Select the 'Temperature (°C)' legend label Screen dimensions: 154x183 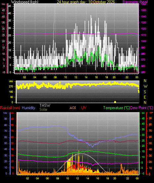(x=116, y=108)
